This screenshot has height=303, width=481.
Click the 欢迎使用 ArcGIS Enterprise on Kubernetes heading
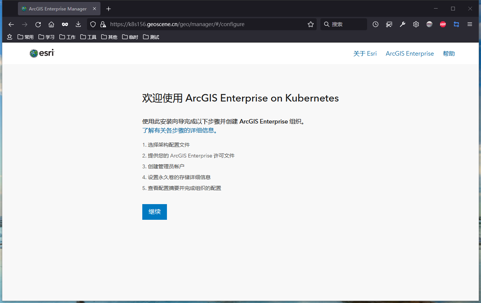click(x=241, y=98)
